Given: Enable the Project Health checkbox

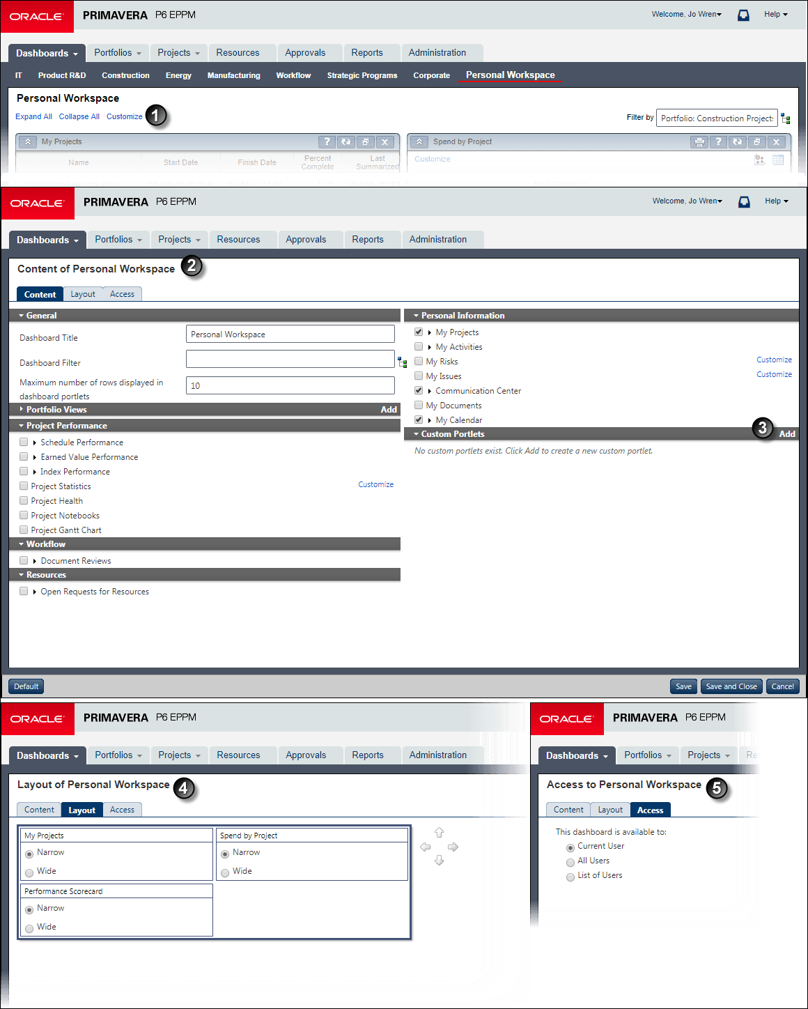Looking at the screenshot, I should [24, 500].
